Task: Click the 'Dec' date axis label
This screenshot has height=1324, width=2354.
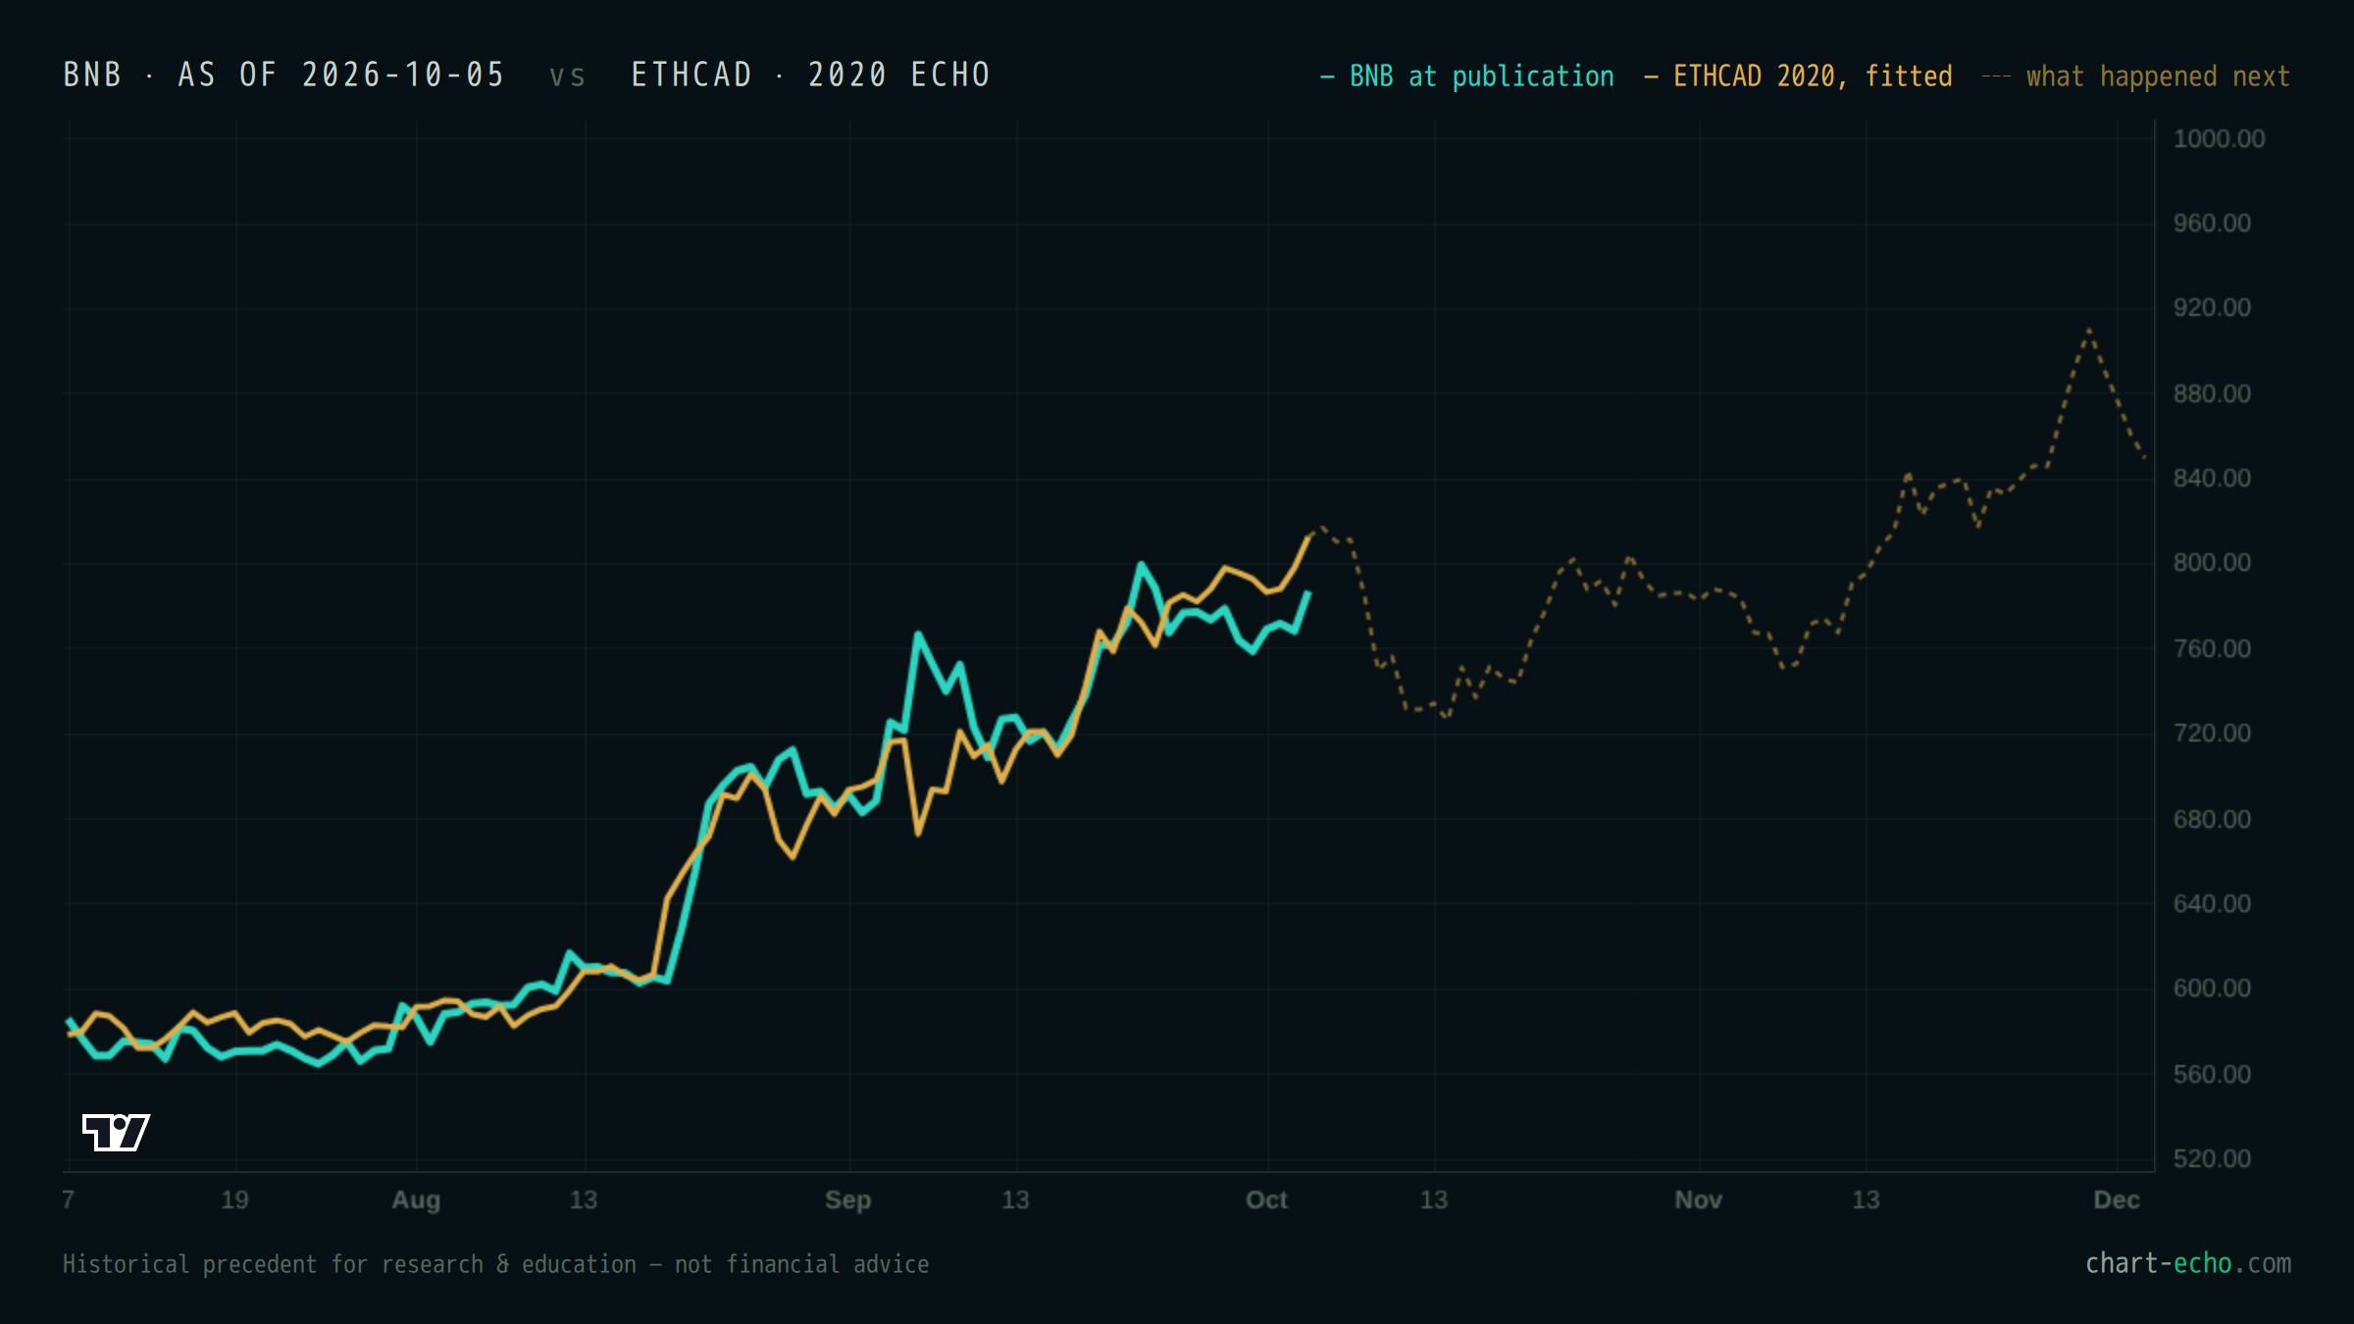Action: [2116, 1200]
